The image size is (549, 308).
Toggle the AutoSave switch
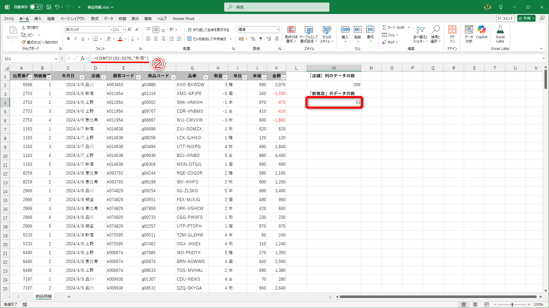tap(36, 7)
